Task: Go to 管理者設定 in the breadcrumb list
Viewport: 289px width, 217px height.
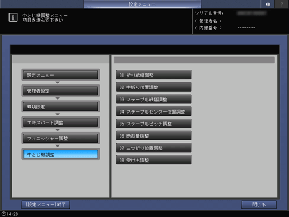Action: 60,91
